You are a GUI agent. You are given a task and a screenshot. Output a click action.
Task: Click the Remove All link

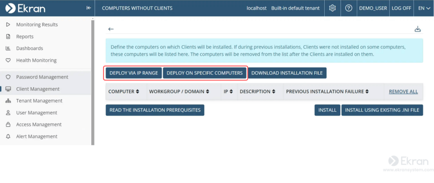[x=403, y=91]
